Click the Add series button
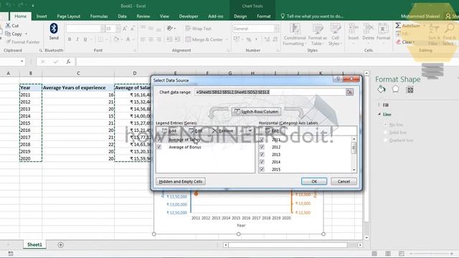459x258 pixels. 169,130
